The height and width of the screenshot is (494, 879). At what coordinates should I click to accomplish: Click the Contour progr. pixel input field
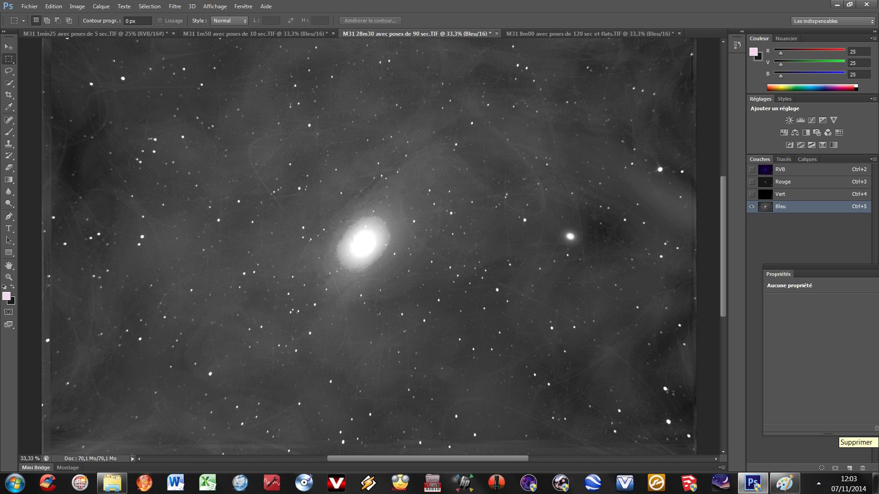[x=137, y=21]
